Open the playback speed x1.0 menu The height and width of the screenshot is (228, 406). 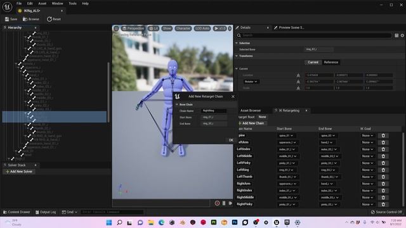pyautogui.click(x=219, y=28)
